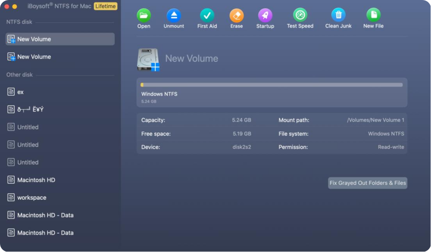Open the Startup rocket option
Viewport: 431px width, 252px height.
(265, 19)
